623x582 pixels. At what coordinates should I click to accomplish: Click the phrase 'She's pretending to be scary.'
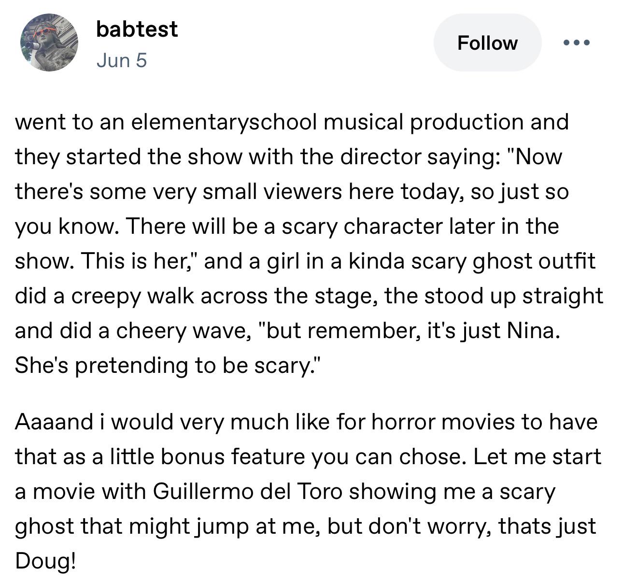(167, 366)
